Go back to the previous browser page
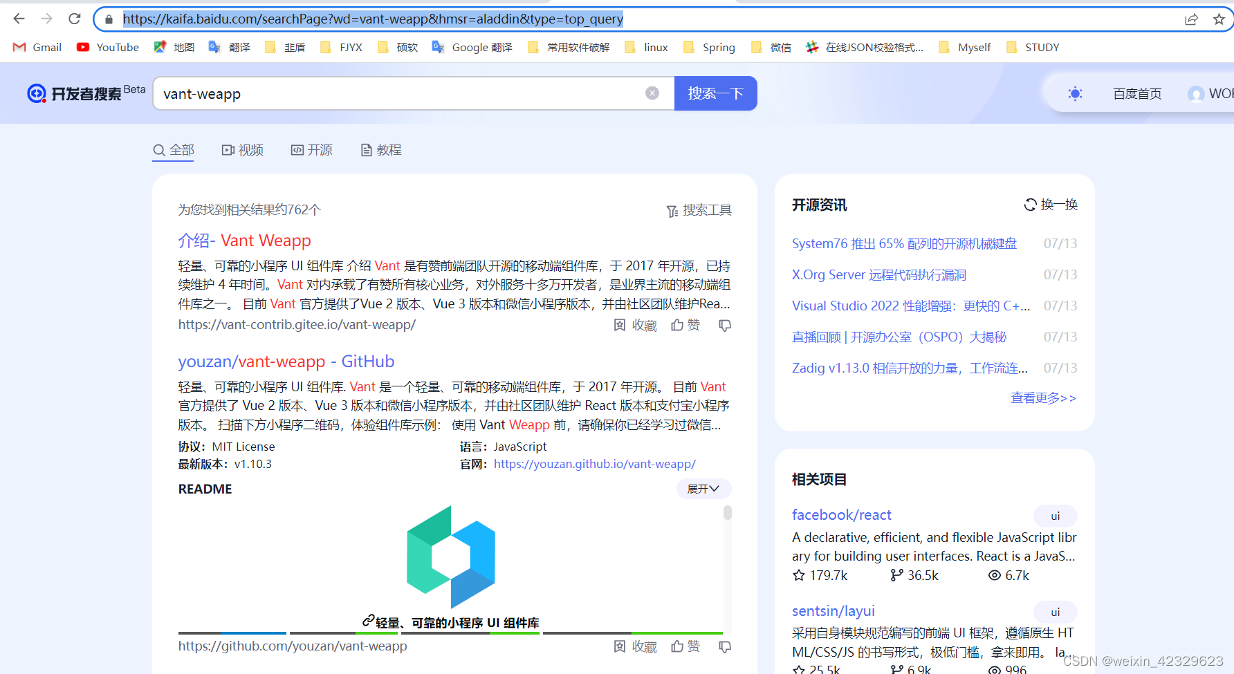Screen dimensions: 1234x674 click(x=19, y=19)
